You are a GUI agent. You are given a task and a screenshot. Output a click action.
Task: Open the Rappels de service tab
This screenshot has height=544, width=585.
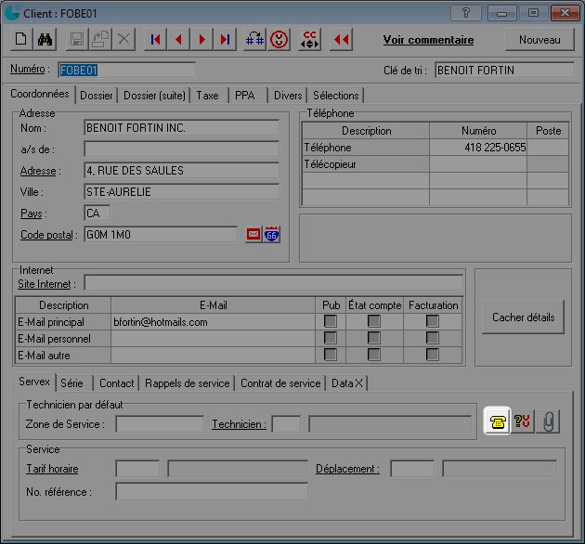[x=187, y=382]
